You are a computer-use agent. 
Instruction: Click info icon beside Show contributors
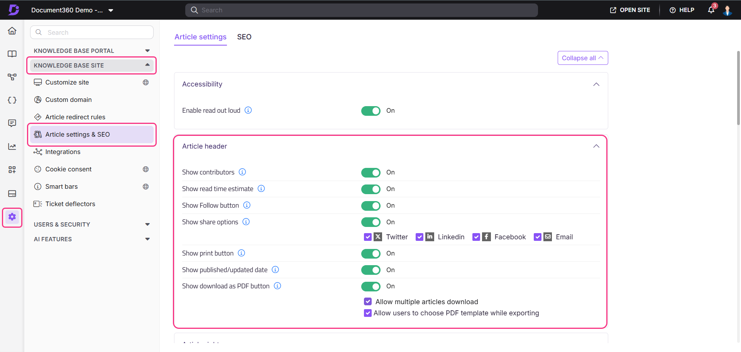click(242, 172)
